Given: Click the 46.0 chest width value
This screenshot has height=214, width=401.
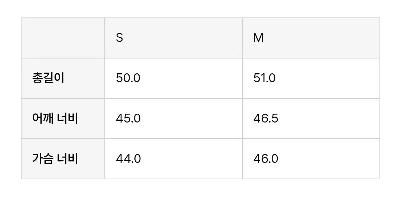Looking at the screenshot, I should [x=266, y=159].
